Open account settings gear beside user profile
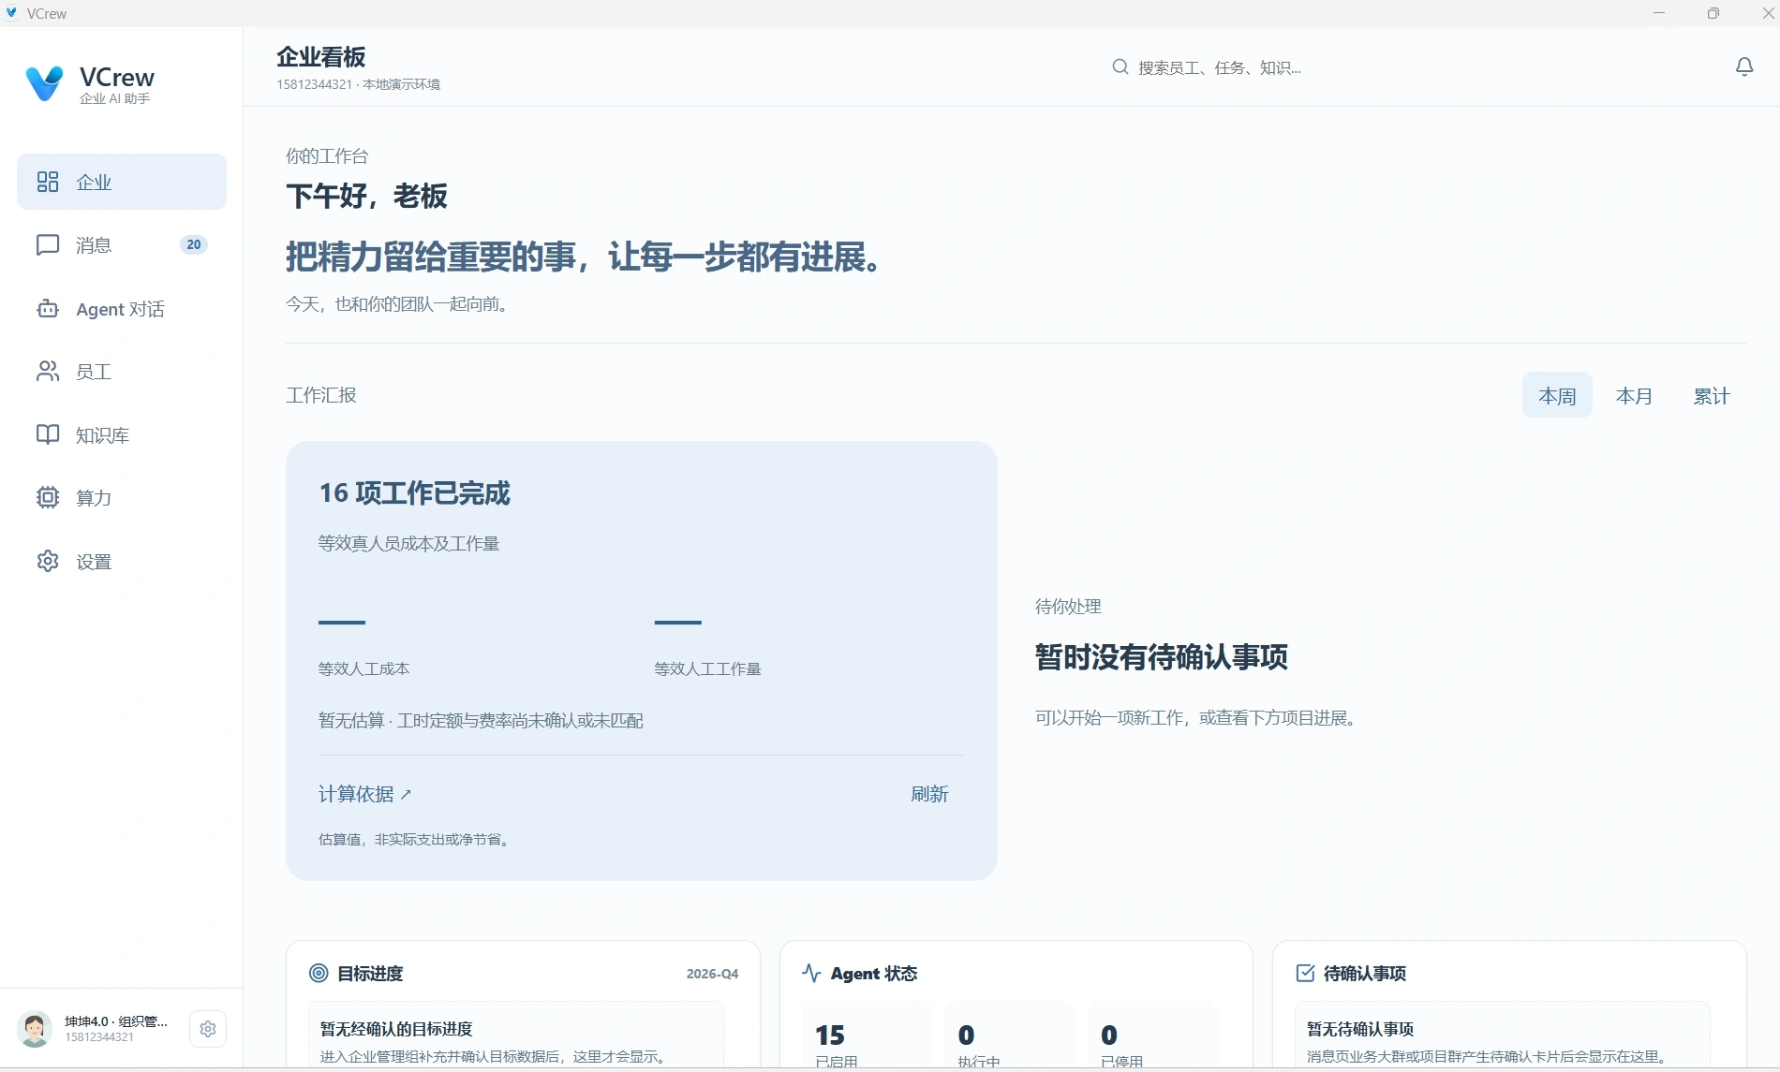The width and height of the screenshot is (1780, 1072). (x=208, y=1029)
